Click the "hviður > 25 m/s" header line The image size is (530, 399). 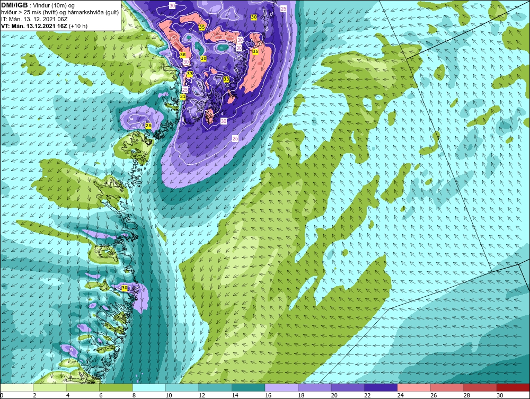(x=60, y=13)
